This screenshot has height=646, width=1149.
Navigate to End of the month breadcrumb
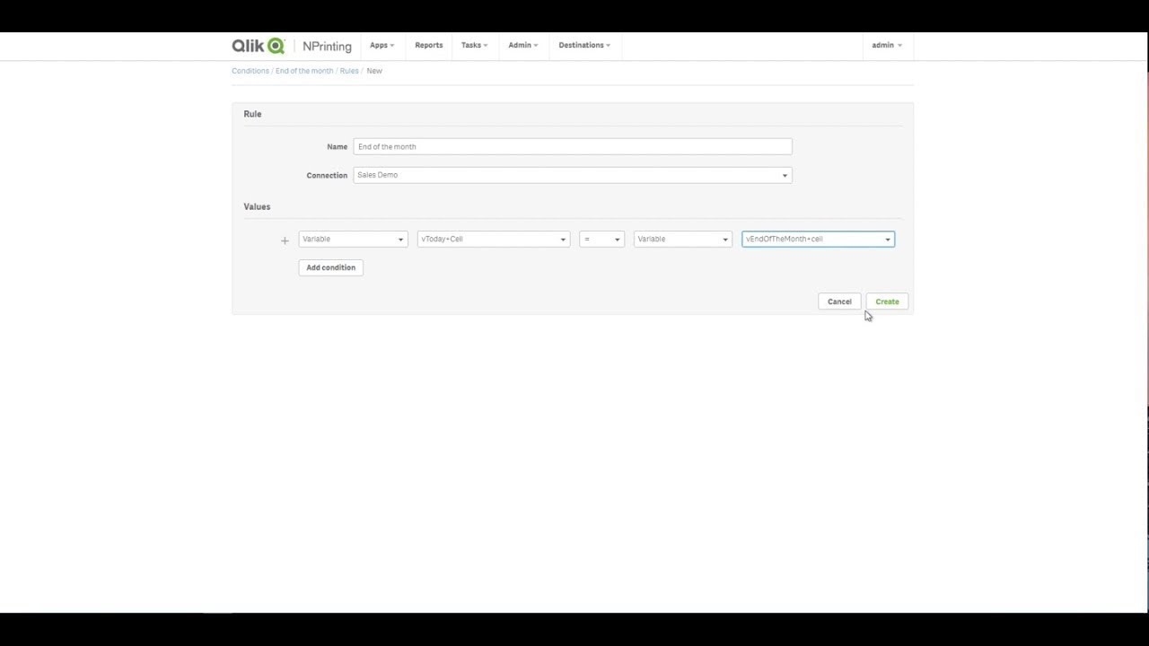(x=304, y=71)
